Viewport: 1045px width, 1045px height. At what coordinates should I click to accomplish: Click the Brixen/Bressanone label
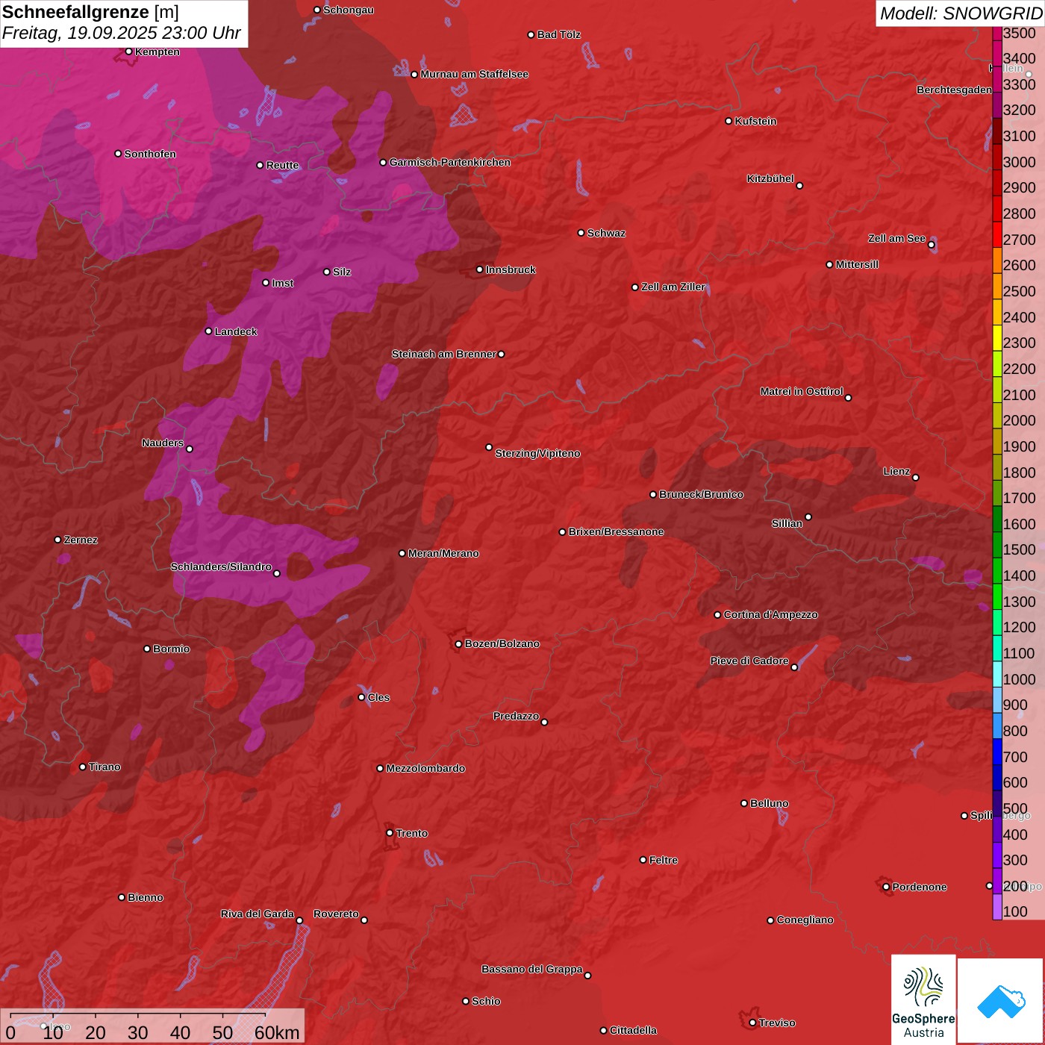point(616,532)
